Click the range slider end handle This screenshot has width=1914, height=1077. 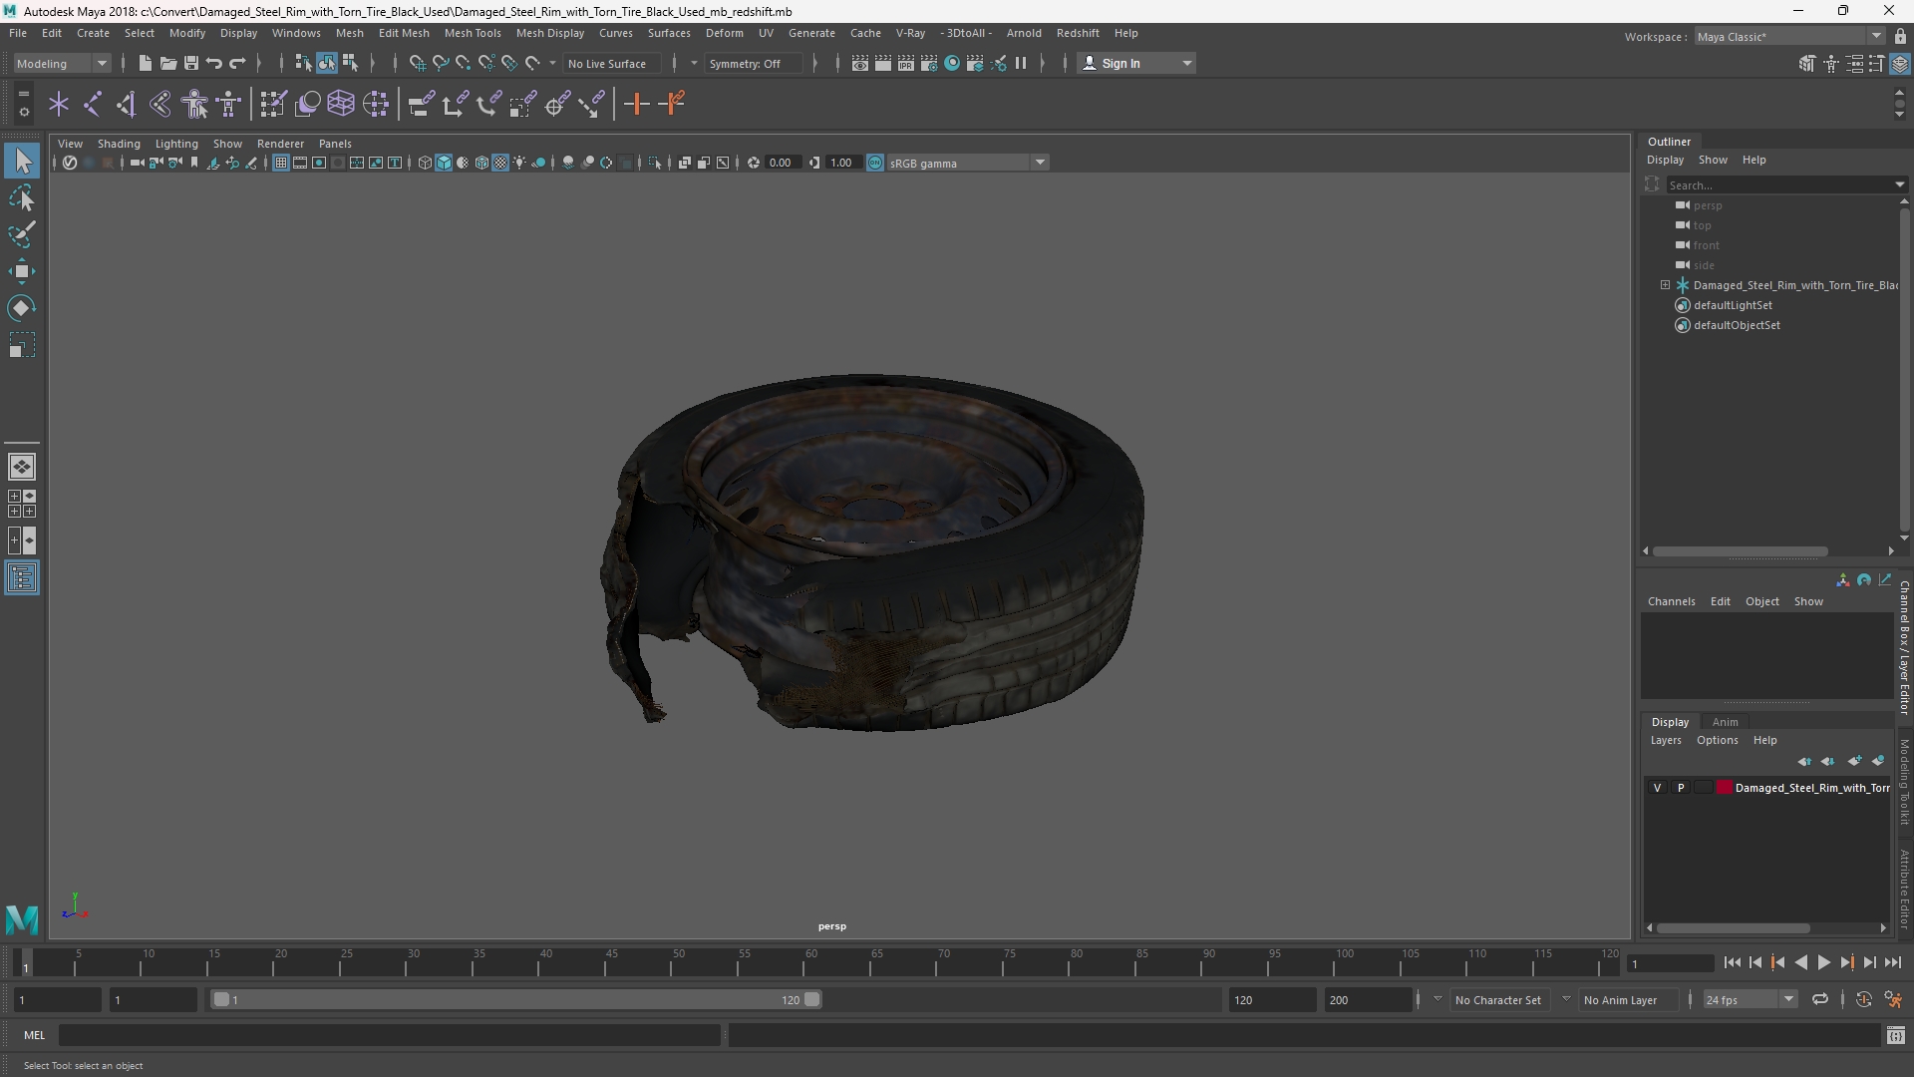coord(812,999)
